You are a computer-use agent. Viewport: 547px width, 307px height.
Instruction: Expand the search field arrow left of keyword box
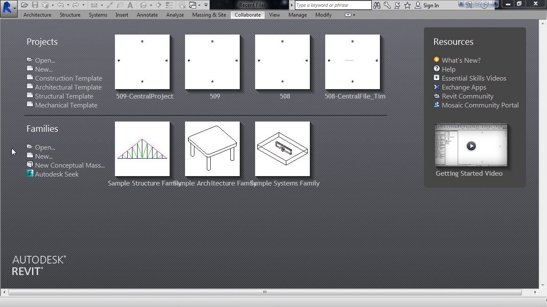(292, 5)
